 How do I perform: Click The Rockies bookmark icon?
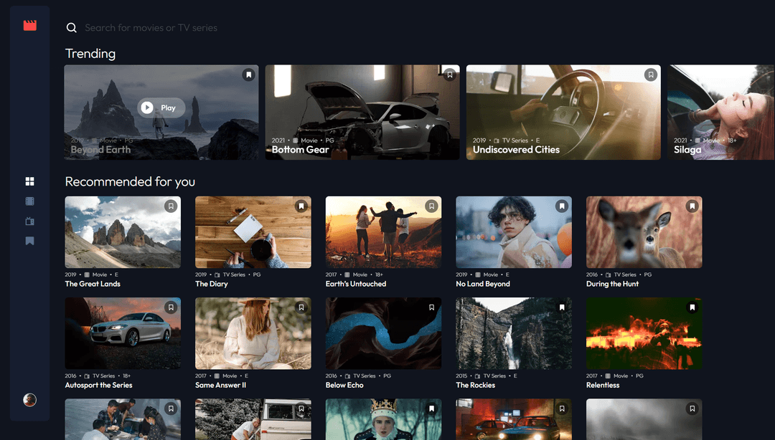[562, 307]
